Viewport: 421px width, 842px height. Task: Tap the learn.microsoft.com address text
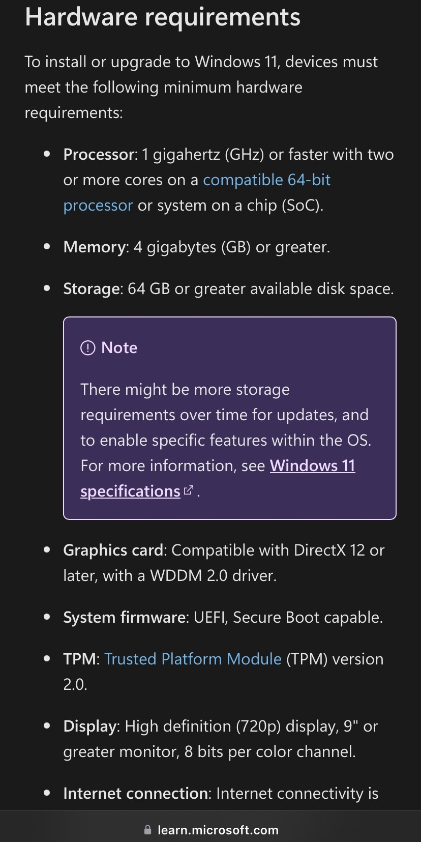218,830
